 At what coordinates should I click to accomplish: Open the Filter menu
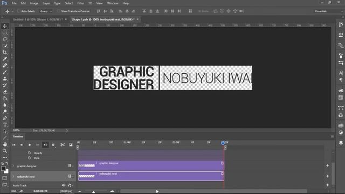pos(80,3)
